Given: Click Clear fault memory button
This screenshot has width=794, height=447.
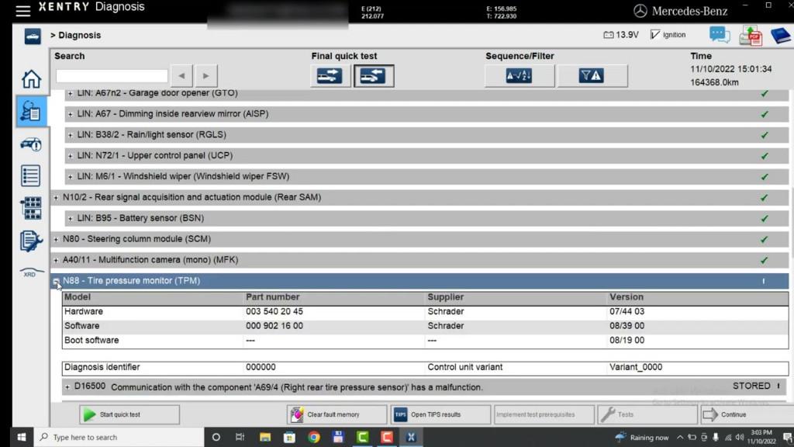Looking at the screenshot, I should click(337, 414).
